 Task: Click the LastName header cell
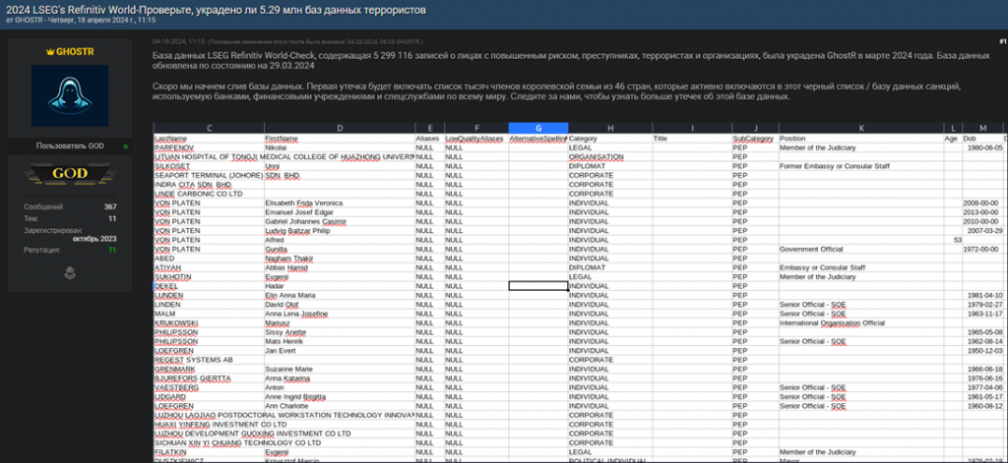click(x=171, y=139)
